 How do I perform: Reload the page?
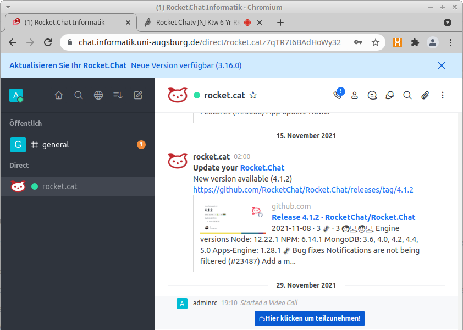coord(48,42)
